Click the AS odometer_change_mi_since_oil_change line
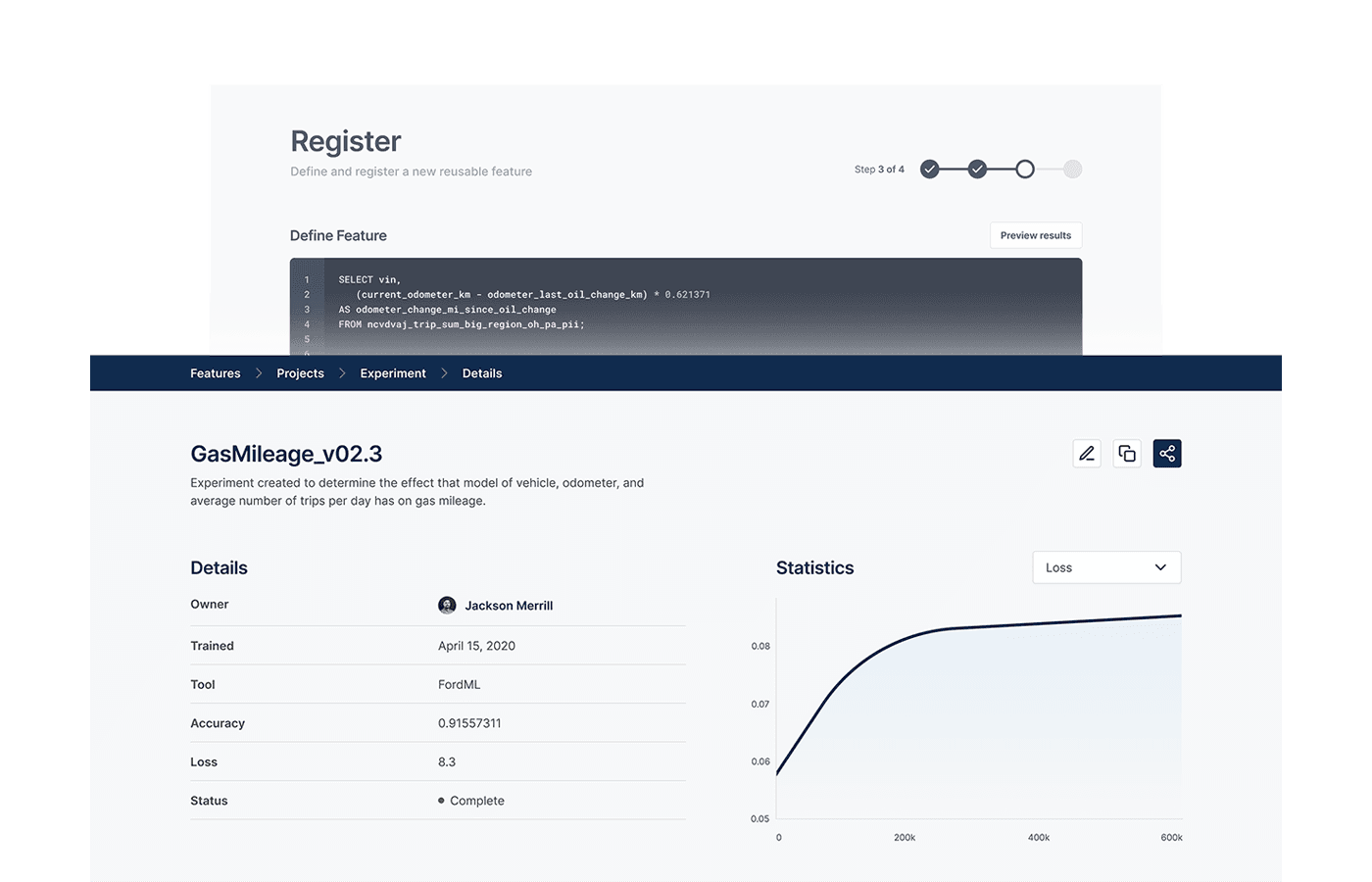Viewport: 1372px width, 882px height. 447,310
